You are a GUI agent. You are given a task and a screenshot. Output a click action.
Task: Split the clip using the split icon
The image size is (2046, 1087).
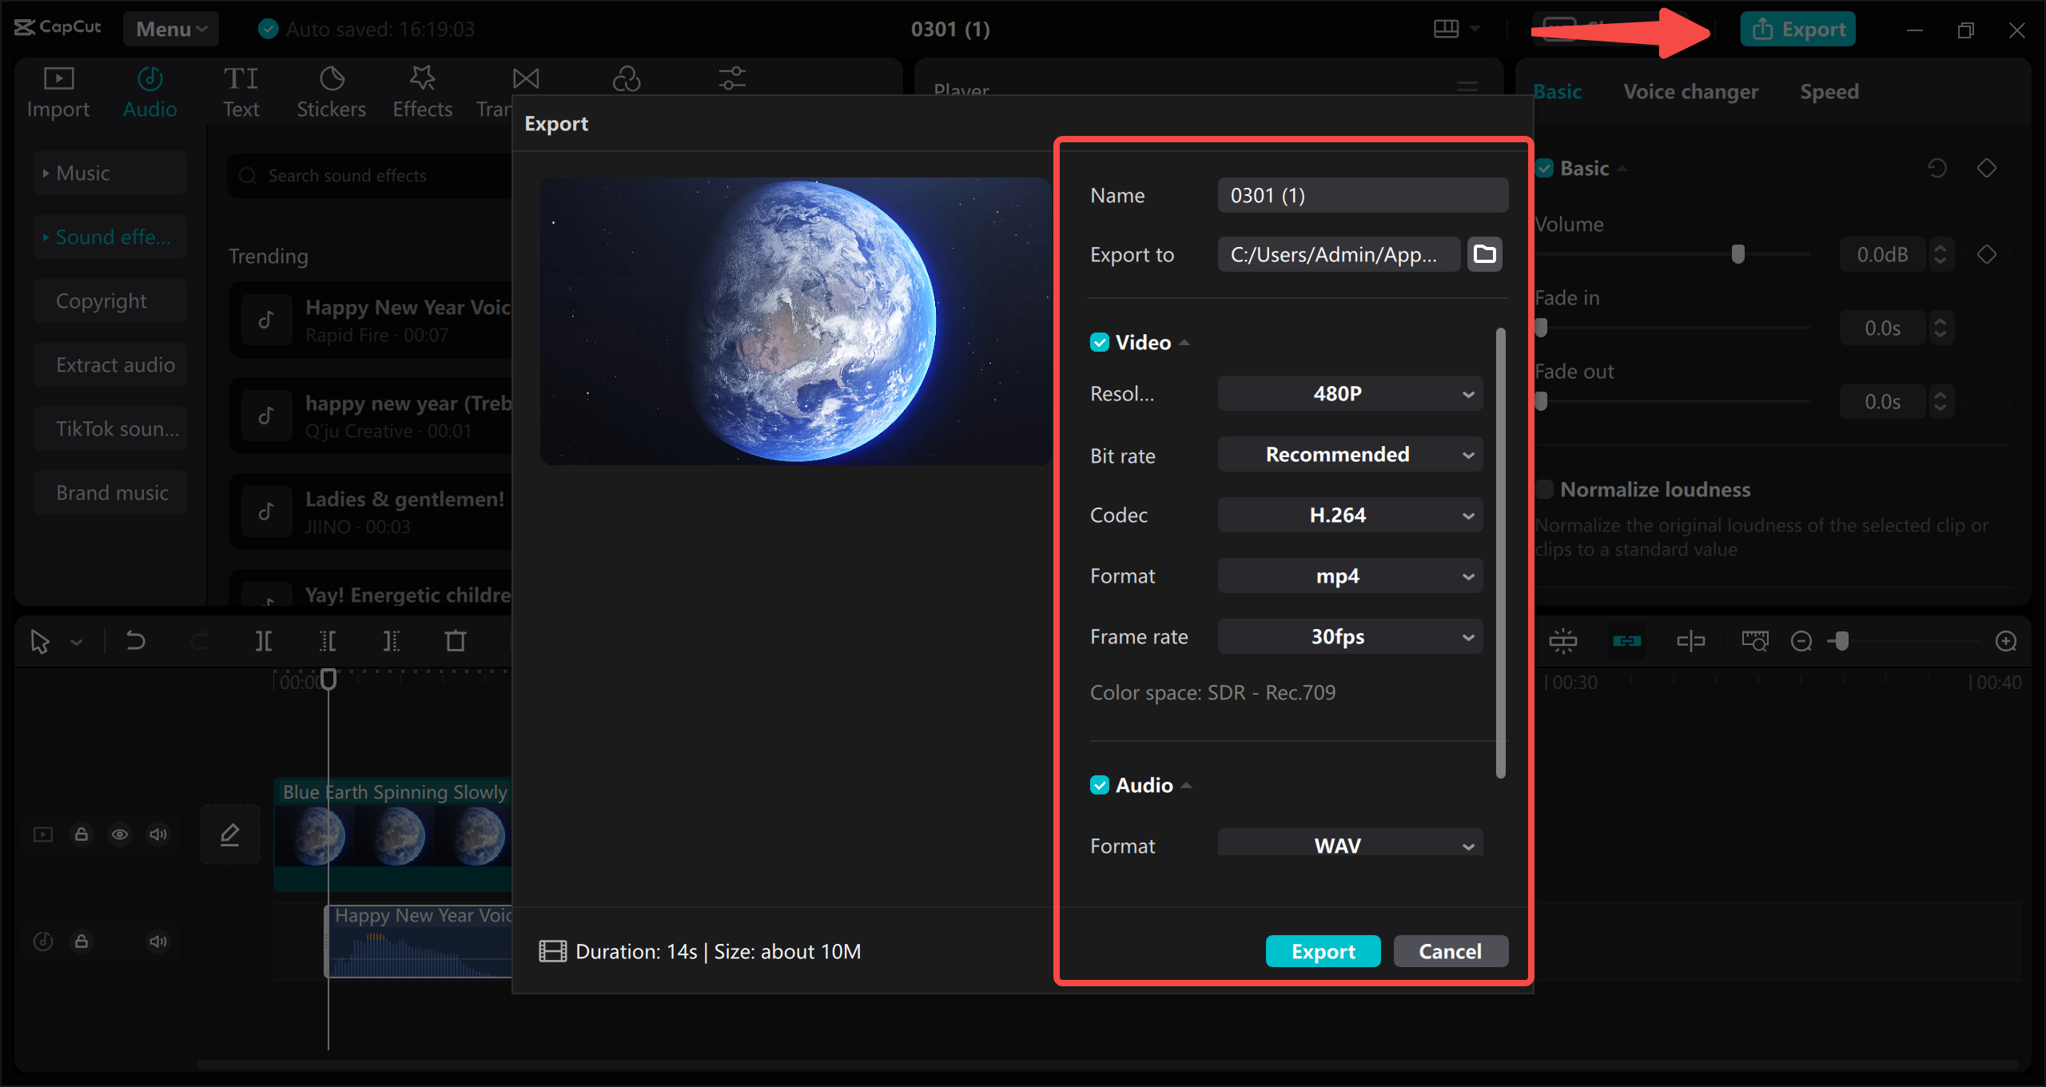(x=264, y=640)
